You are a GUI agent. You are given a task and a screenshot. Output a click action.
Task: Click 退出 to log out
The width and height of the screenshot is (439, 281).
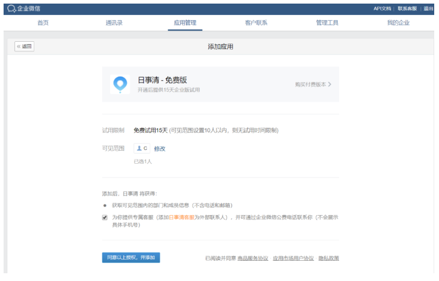click(428, 9)
